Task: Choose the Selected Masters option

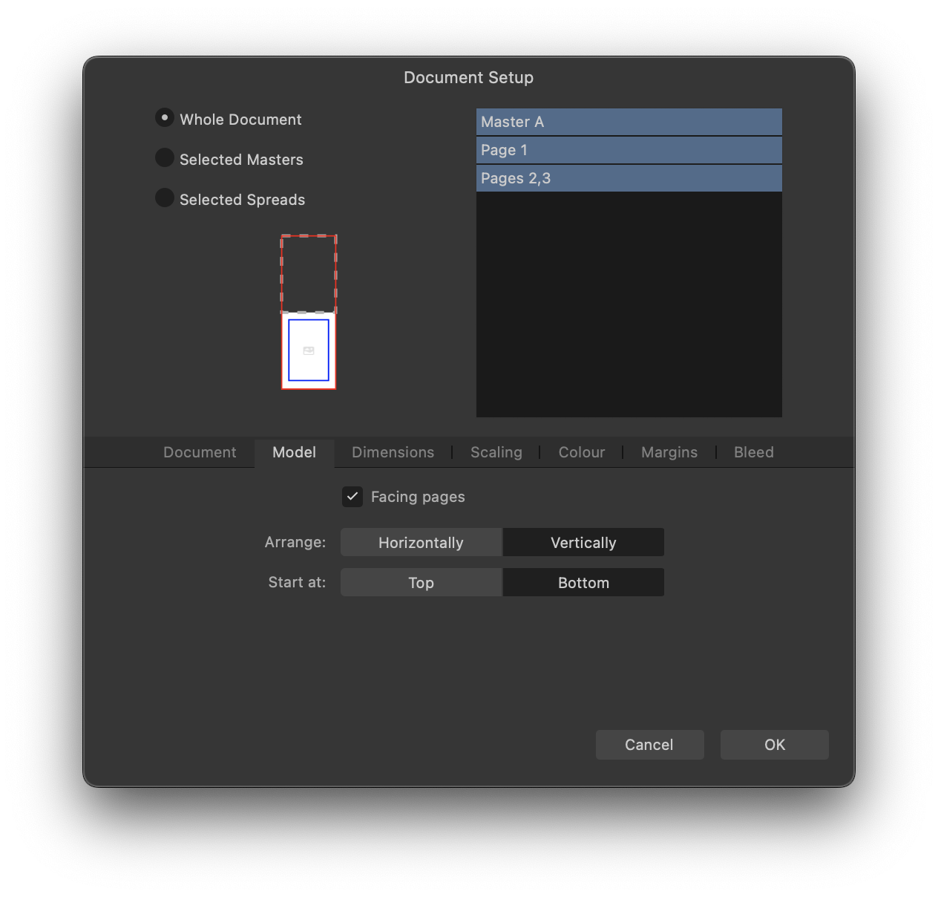Action: (x=164, y=157)
